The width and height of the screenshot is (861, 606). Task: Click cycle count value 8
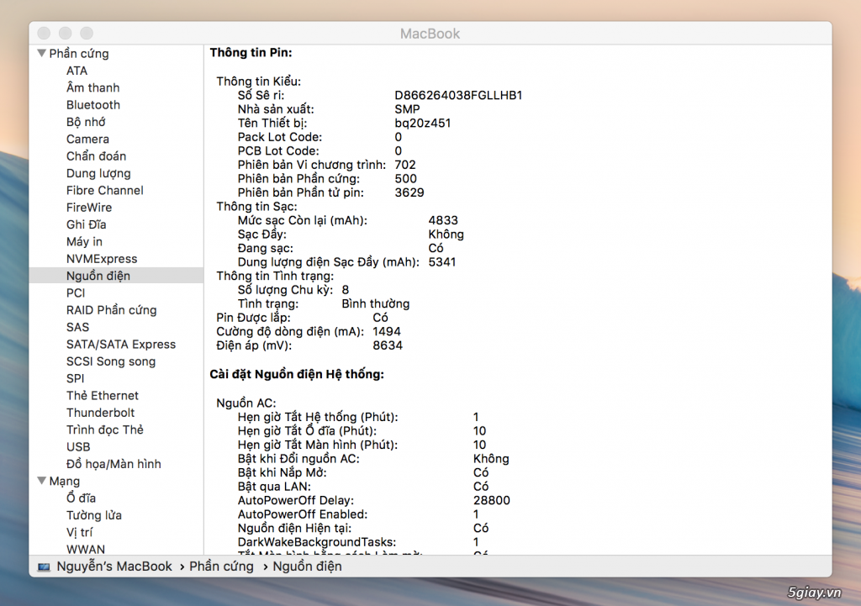tap(345, 290)
